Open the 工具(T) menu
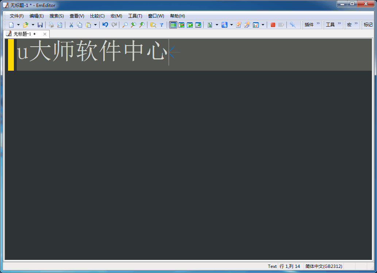Screen dimensions: 377x273 coord(135,16)
